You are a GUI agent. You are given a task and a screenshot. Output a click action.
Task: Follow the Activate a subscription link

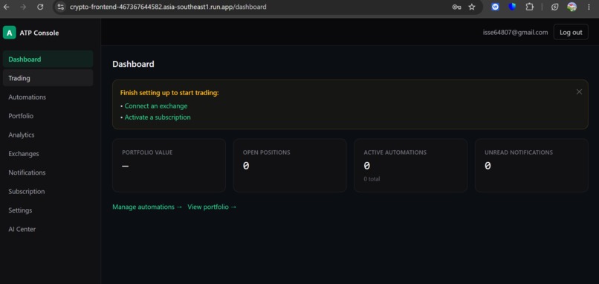point(158,117)
